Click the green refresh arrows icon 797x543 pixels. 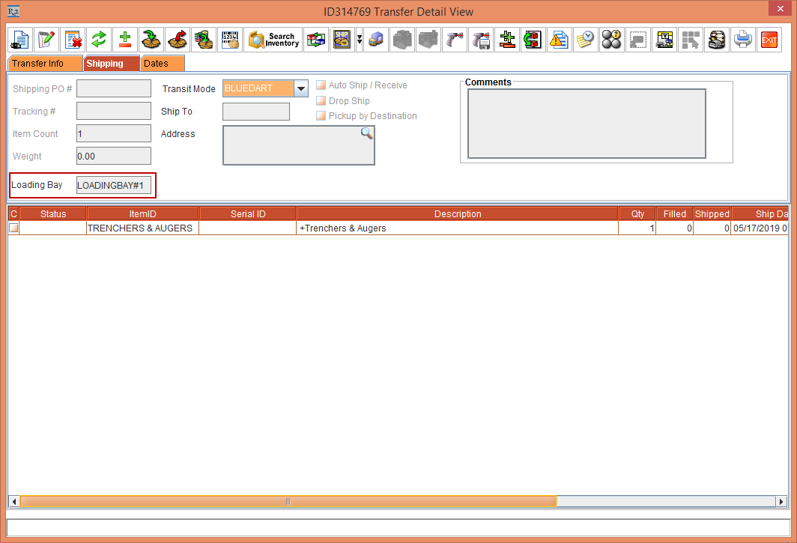point(99,40)
